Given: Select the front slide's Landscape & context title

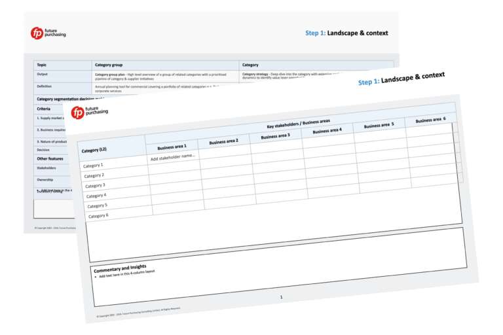Looking at the screenshot, I should coord(401,79).
